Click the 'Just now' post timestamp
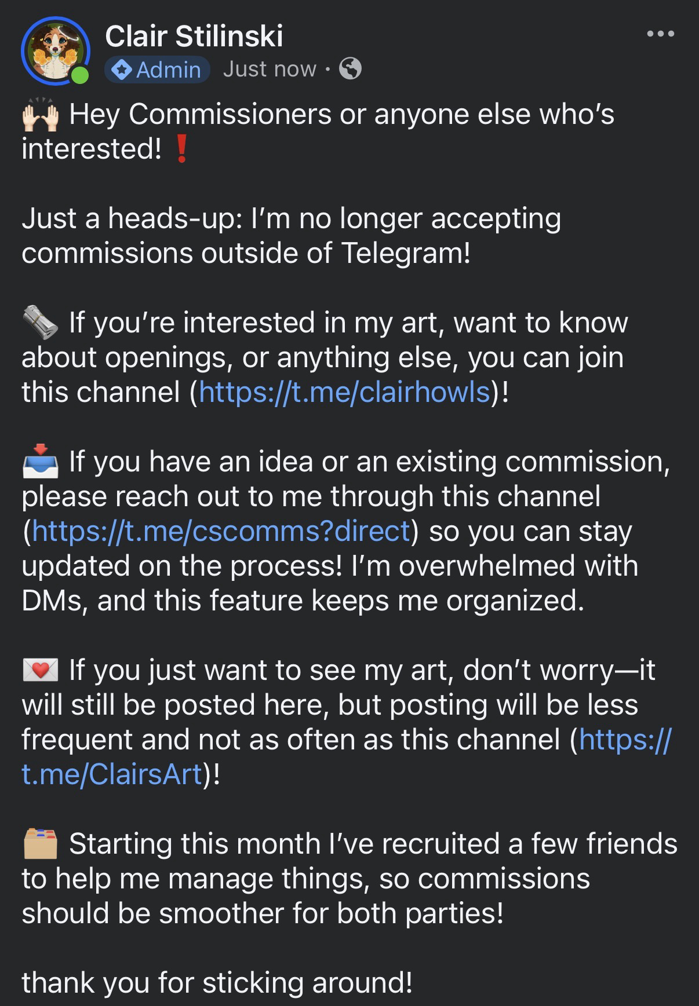699x1006 pixels. [270, 69]
